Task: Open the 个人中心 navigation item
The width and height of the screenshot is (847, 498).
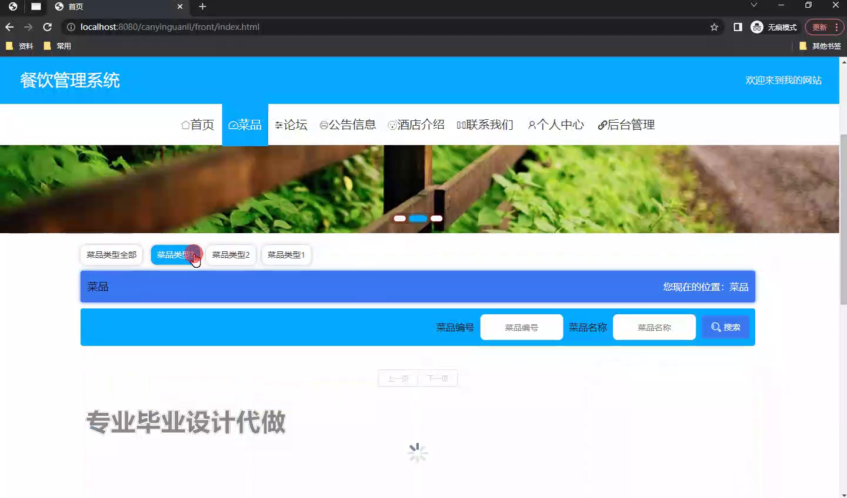Action: [x=556, y=124]
